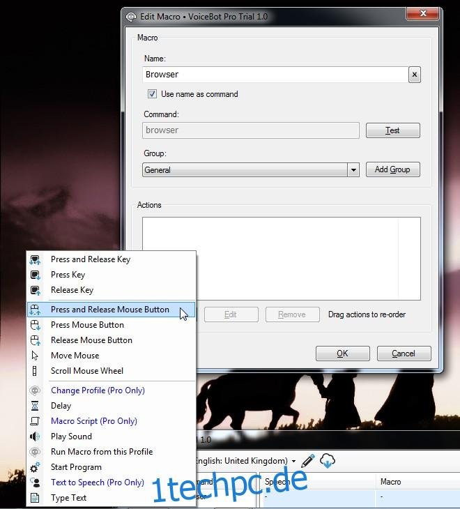Click the Move Mouse cursor icon
Image resolution: width=460 pixels, height=509 pixels.
coord(35,356)
